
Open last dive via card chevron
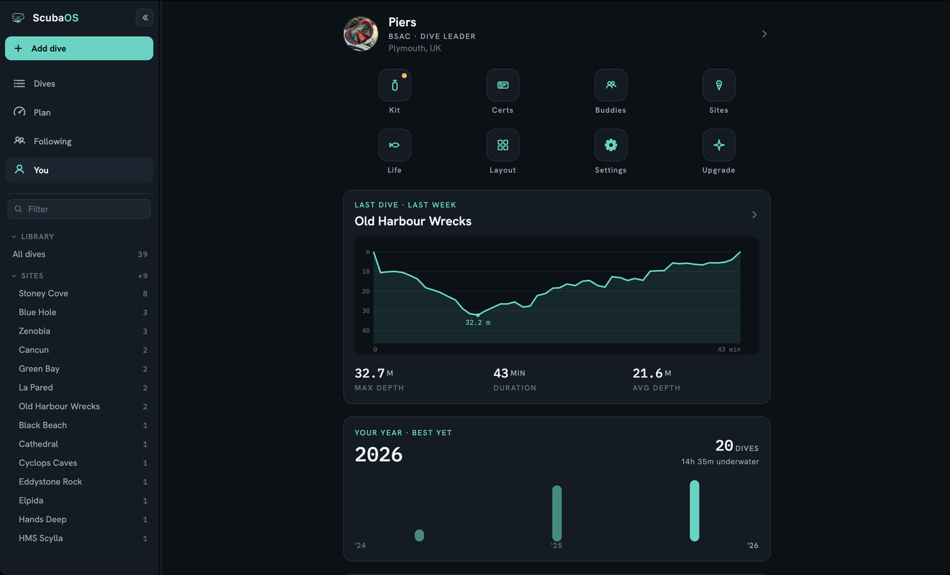[x=754, y=215]
